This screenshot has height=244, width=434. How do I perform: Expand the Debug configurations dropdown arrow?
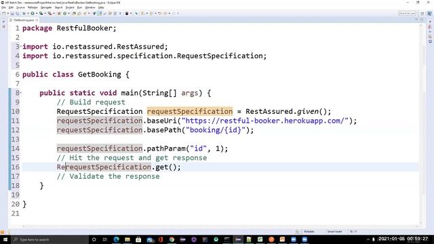(28, 14)
